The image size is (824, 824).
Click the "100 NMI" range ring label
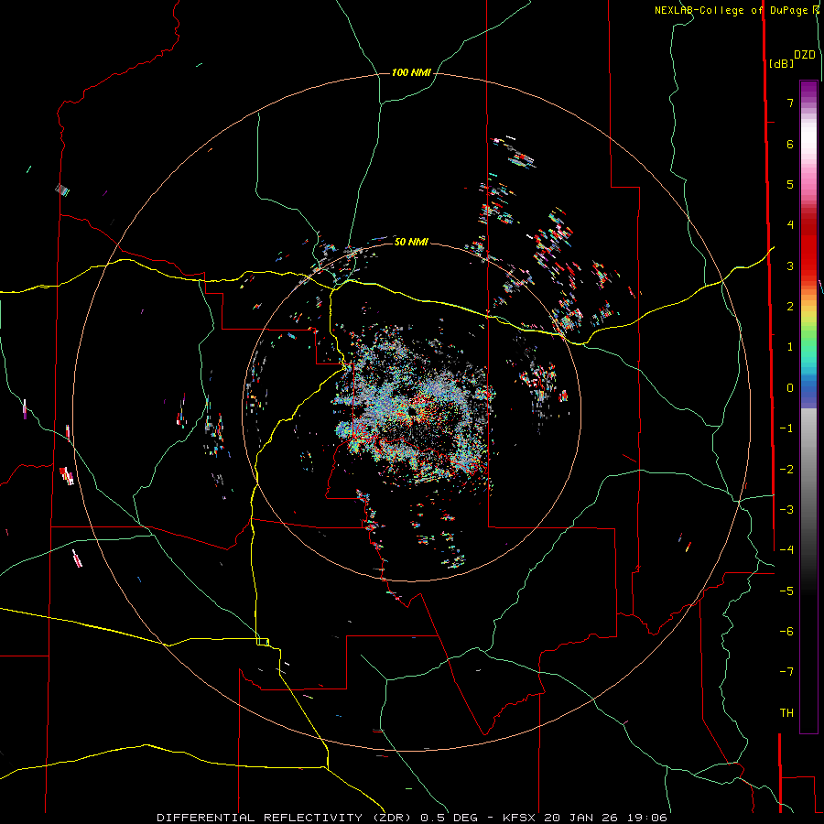[x=411, y=72]
